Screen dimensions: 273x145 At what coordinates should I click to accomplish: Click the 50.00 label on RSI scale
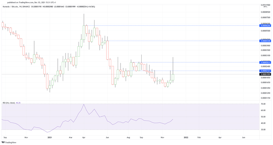263,117
